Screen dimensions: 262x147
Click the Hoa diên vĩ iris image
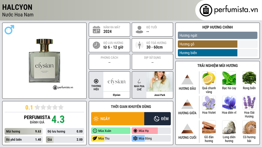tap(229, 103)
